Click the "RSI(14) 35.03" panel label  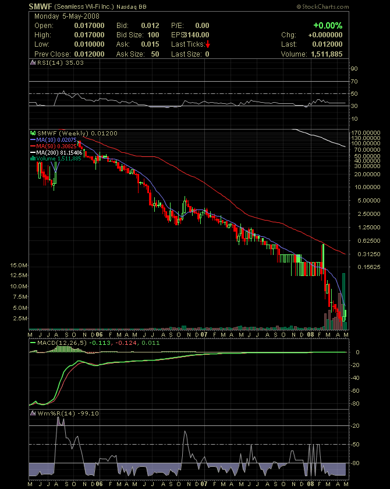coord(61,62)
